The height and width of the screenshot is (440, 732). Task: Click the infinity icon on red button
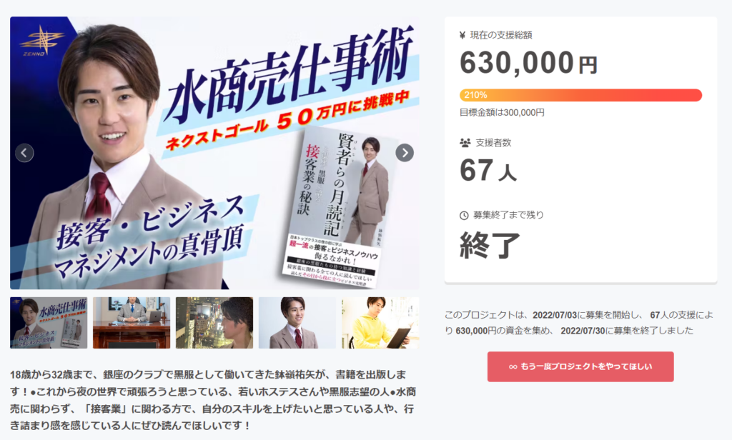[513, 366]
